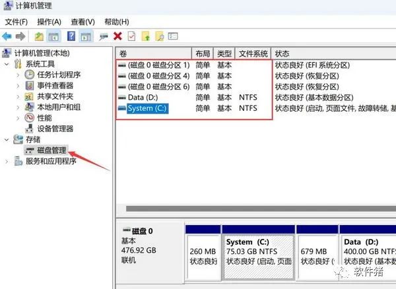Screen dimensions: 396x289
Task: Sort by the 文件系统 column header
Action: 253,53
